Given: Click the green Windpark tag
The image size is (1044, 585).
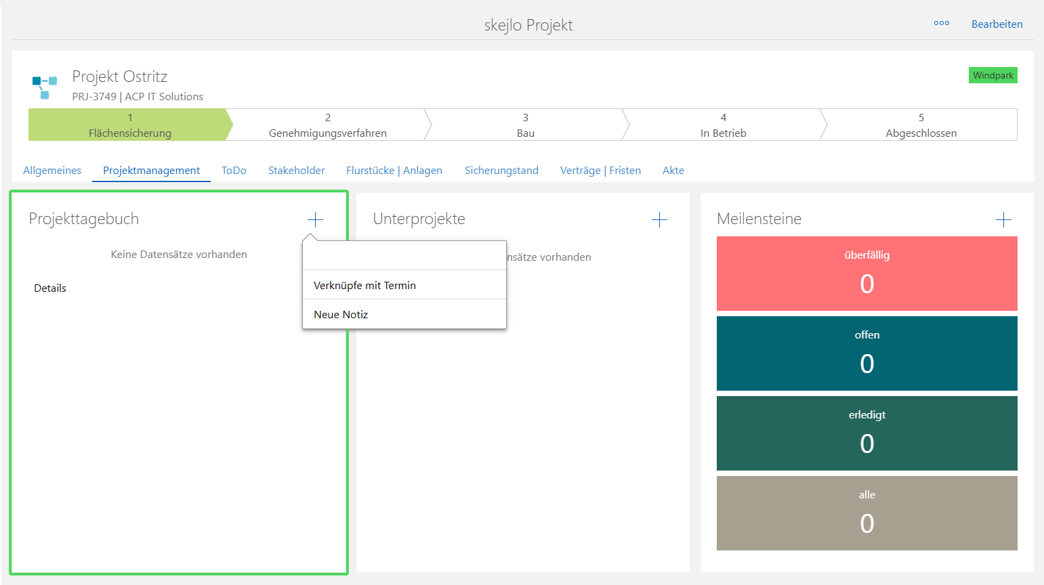Looking at the screenshot, I should [x=993, y=75].
